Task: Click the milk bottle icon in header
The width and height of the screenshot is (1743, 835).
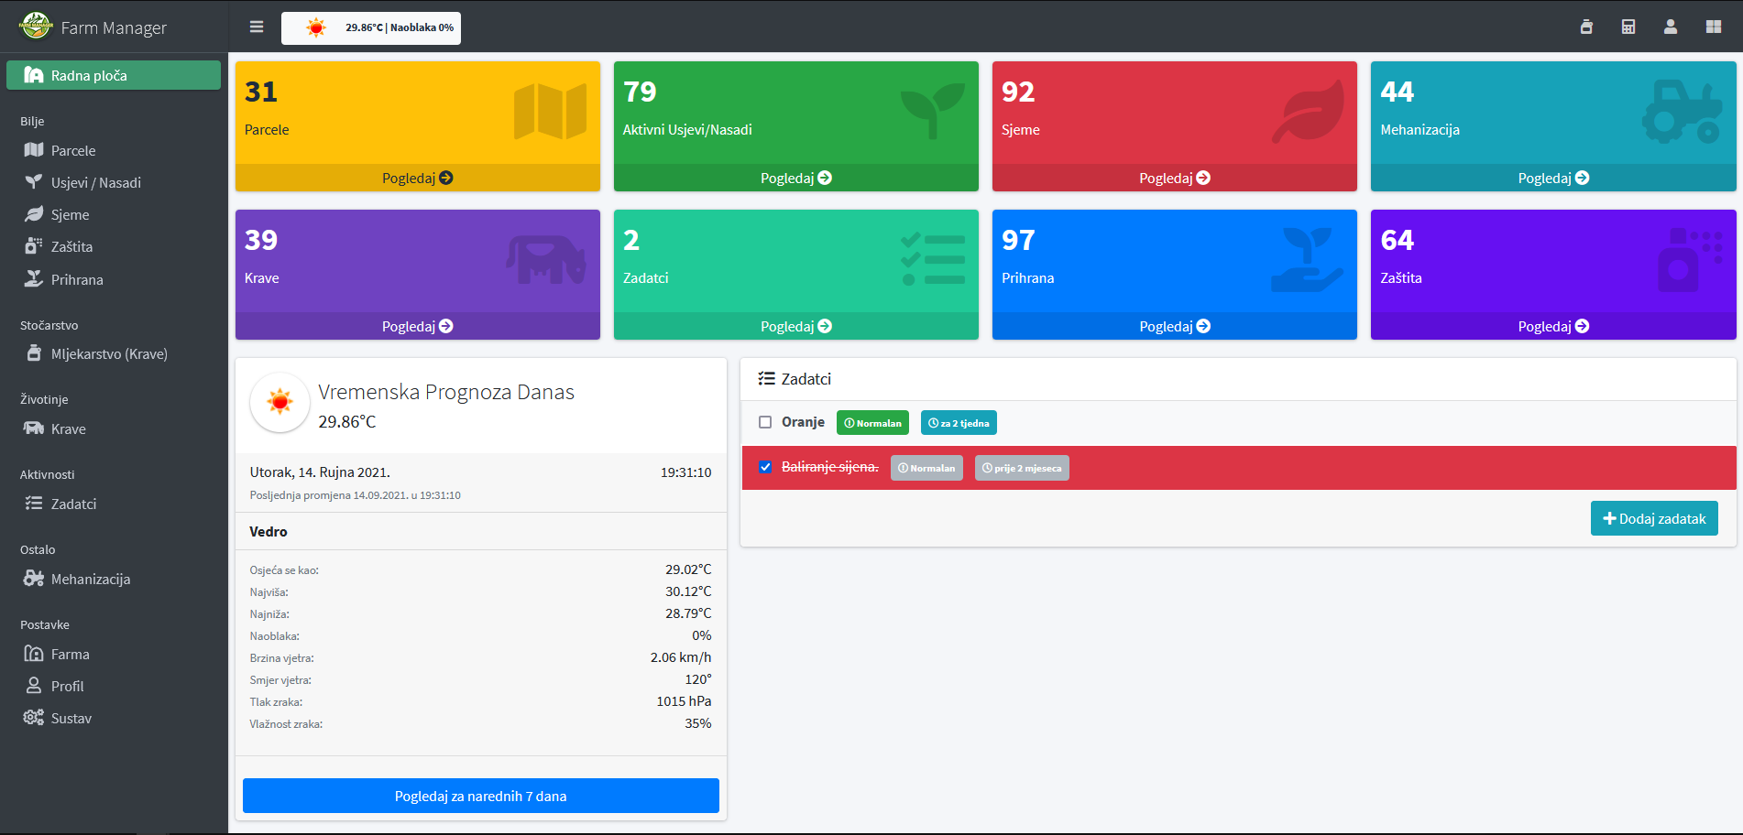Action: pos(1586,27)
